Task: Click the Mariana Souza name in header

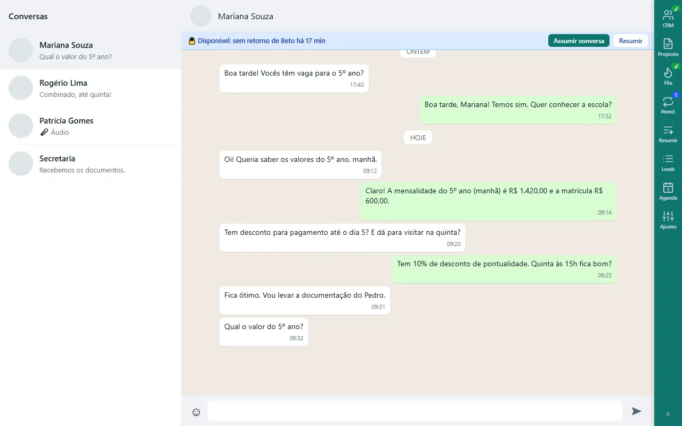Action: tap(246, 17)
